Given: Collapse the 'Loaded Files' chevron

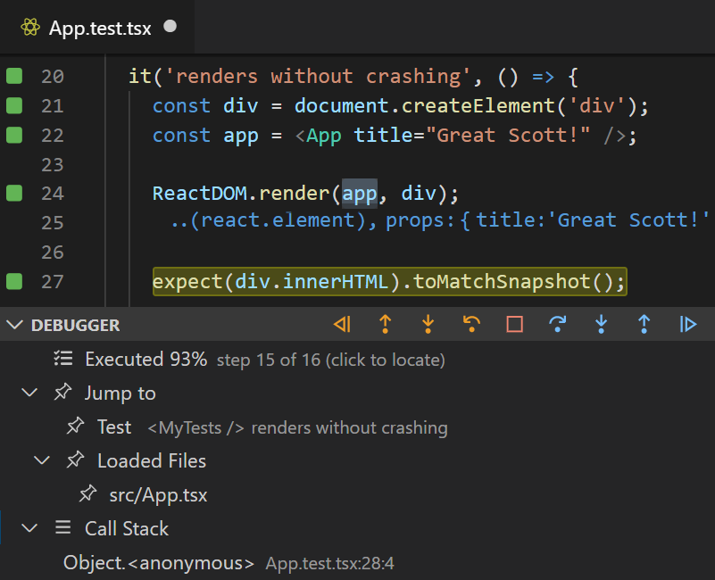Looking at the screenshot, I should pos(43,460).
